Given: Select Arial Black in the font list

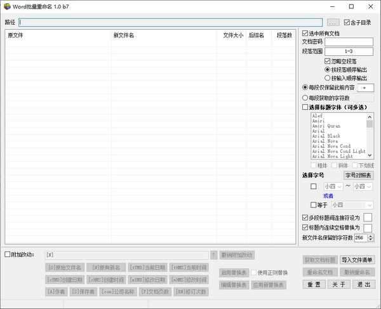Looking at the screenshot, I should click(x=326, y=136).
